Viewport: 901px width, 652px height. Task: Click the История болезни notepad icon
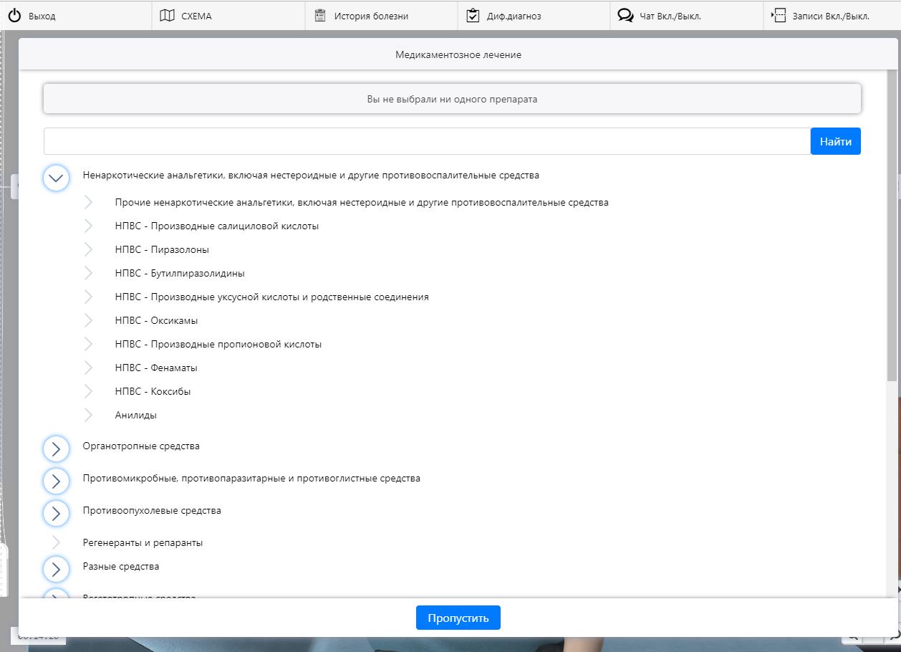point(320,16)
